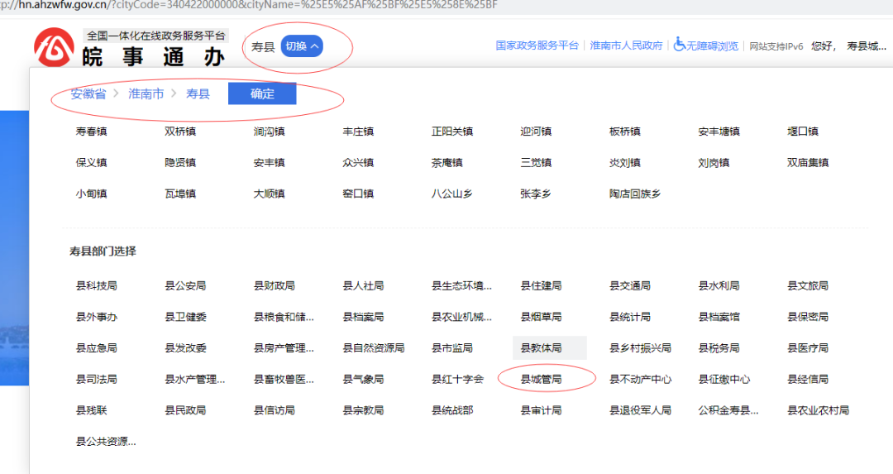Choose 张李乡 township

pos(535,194)
